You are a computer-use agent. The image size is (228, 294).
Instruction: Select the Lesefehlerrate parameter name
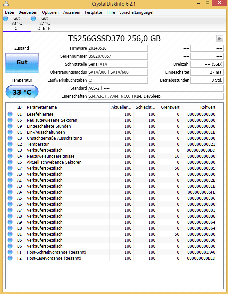(x=40, y=114)
